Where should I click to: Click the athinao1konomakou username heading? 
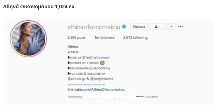(94, 27)
